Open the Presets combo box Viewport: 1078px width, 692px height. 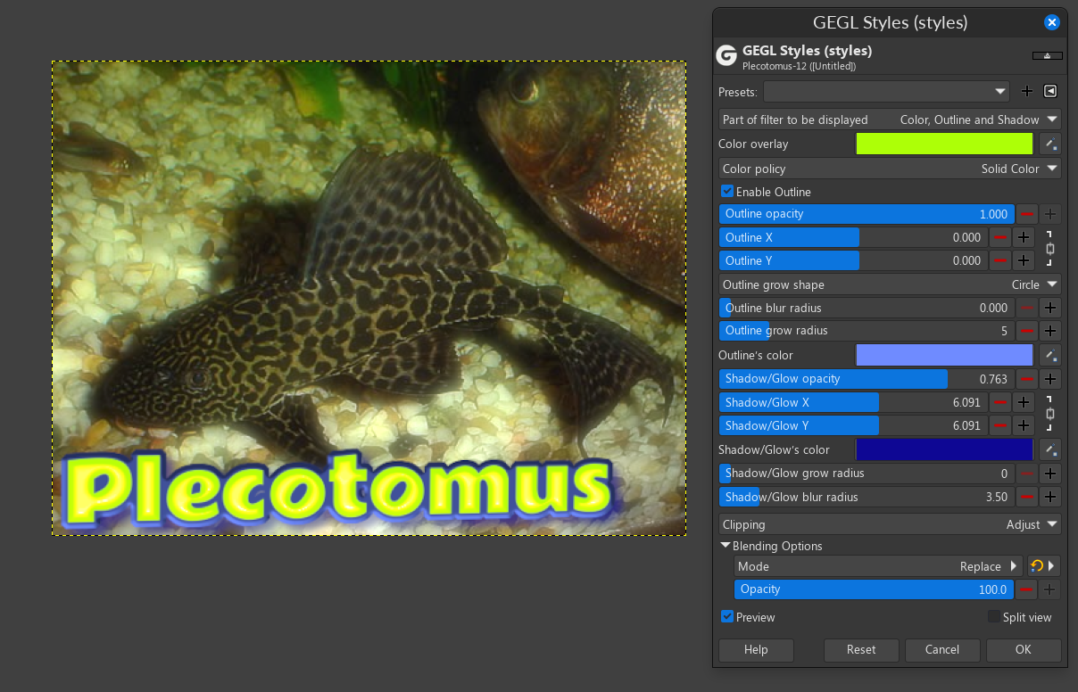coord(886,91)
